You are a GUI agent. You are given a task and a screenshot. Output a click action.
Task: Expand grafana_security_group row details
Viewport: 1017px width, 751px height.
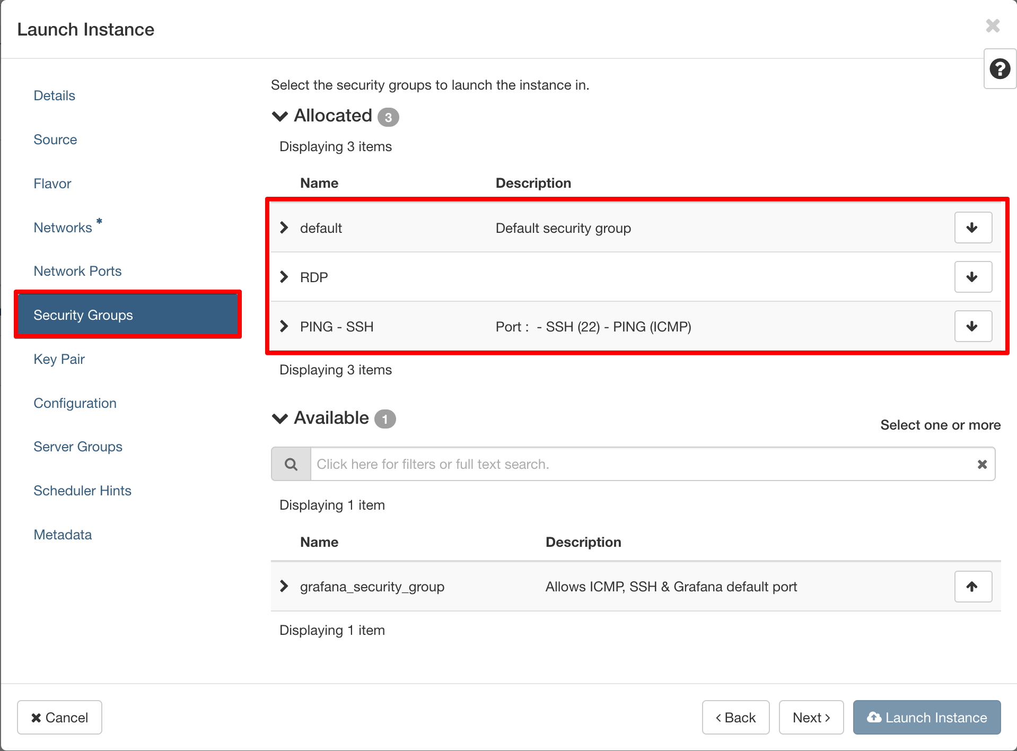pyautogui.click(x=284, y=587)
